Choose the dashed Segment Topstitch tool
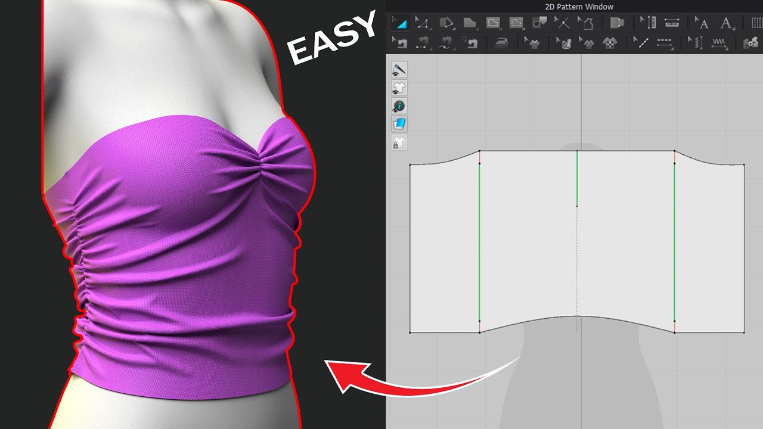The image size is (763, 429). click(x=664, y=42)
